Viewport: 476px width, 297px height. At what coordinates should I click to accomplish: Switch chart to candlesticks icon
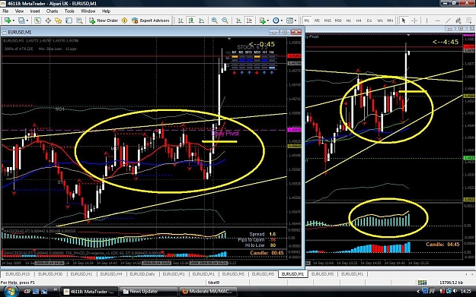pos(191,21)
